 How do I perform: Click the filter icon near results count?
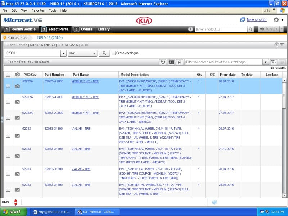tap(273, 62)
